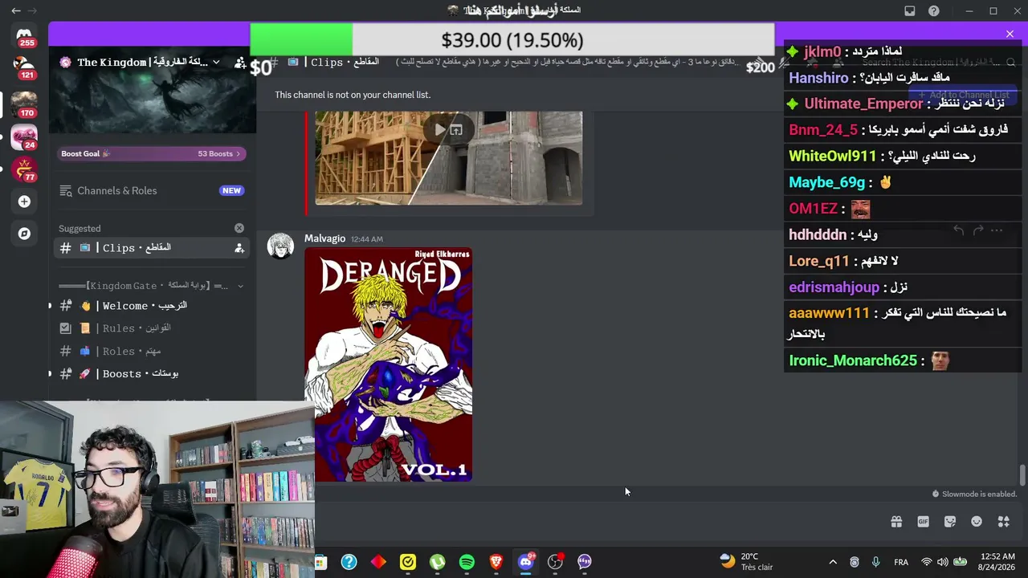
Task: Click the Malvagio username
Action: [x=324, y=238]
